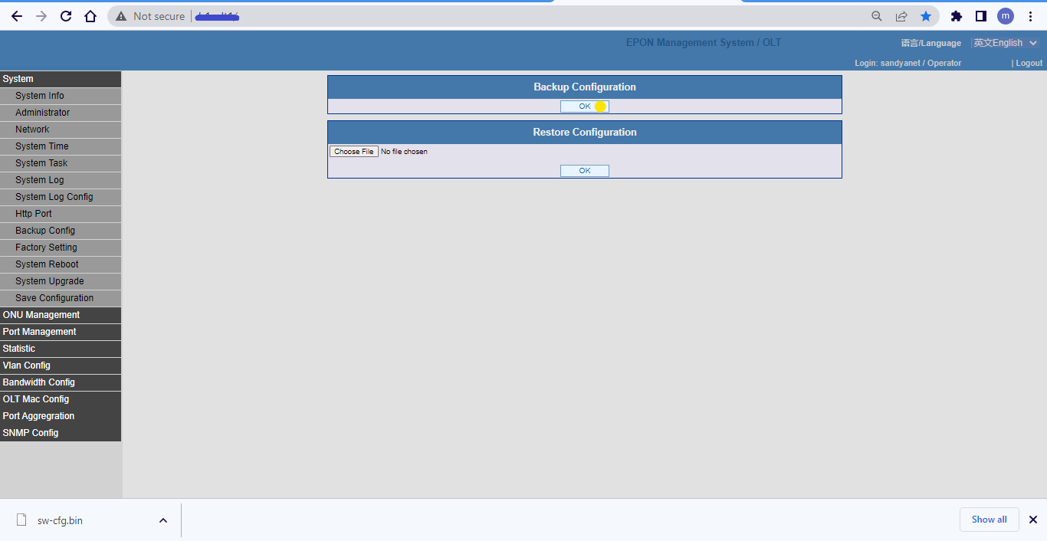Close the downloads bar
This screenshot has height=541, width=1047.
coord(1032,520)
